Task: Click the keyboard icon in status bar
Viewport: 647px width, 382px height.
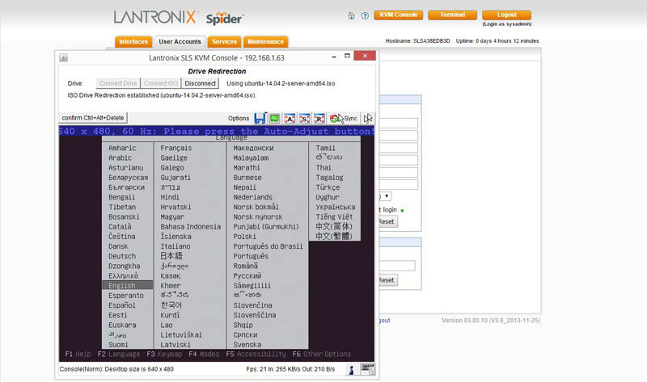Action: (368, 369)
